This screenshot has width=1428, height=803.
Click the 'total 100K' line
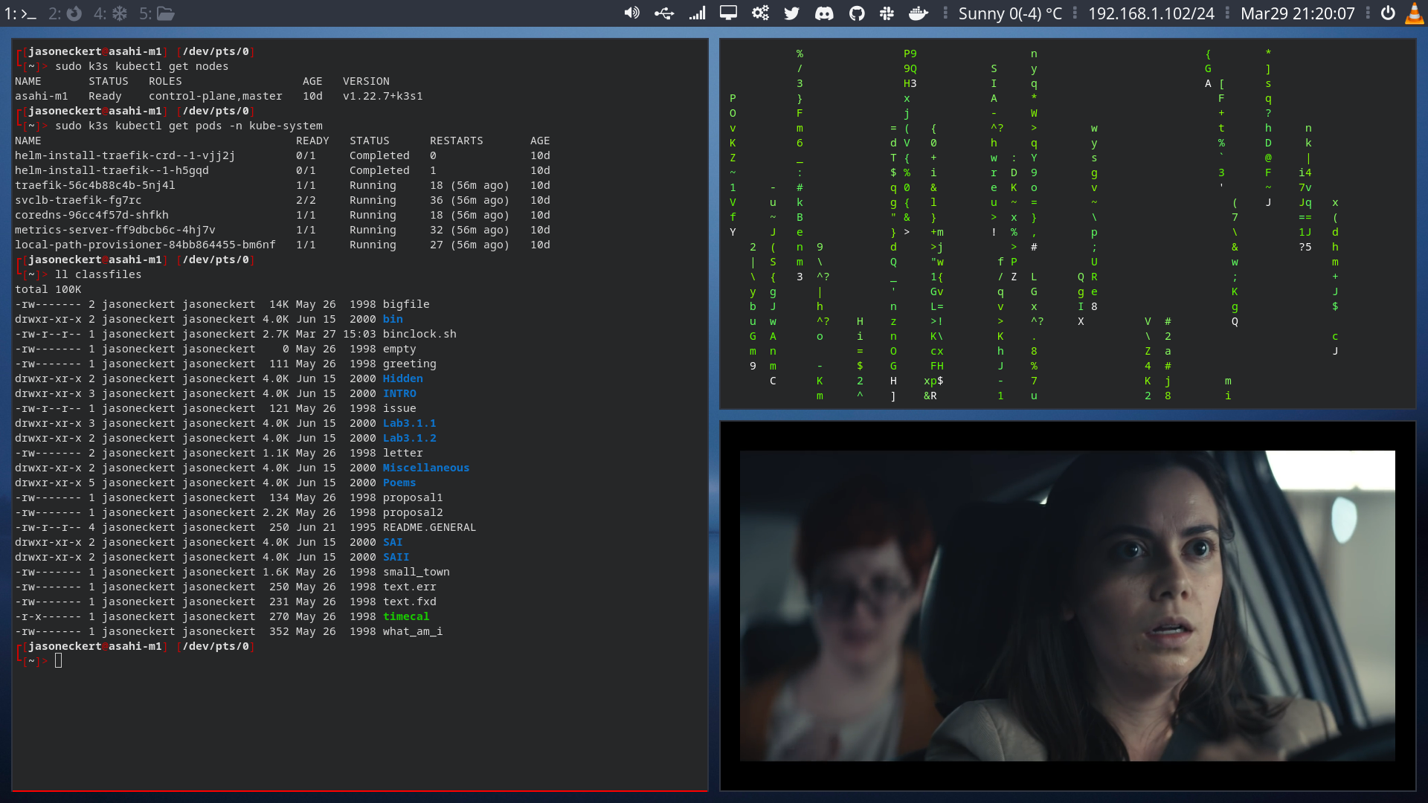(x=48, y=289)
